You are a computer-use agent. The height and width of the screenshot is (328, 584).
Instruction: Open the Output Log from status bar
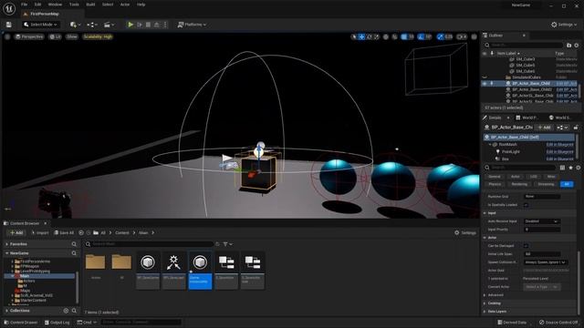pos(57,323)
